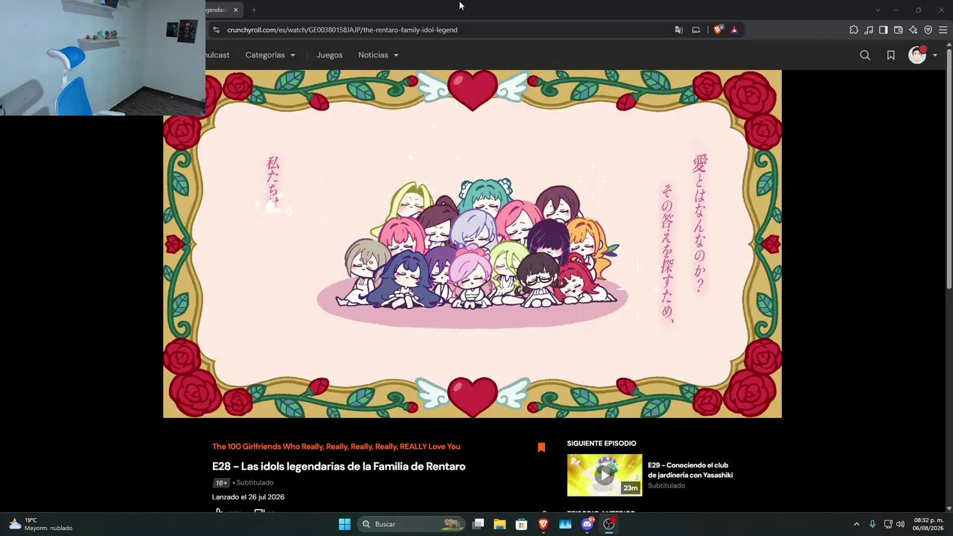
Task: Open The 100 Girlfriends series link
Action: pyautogui.click(x=336, y=447)
